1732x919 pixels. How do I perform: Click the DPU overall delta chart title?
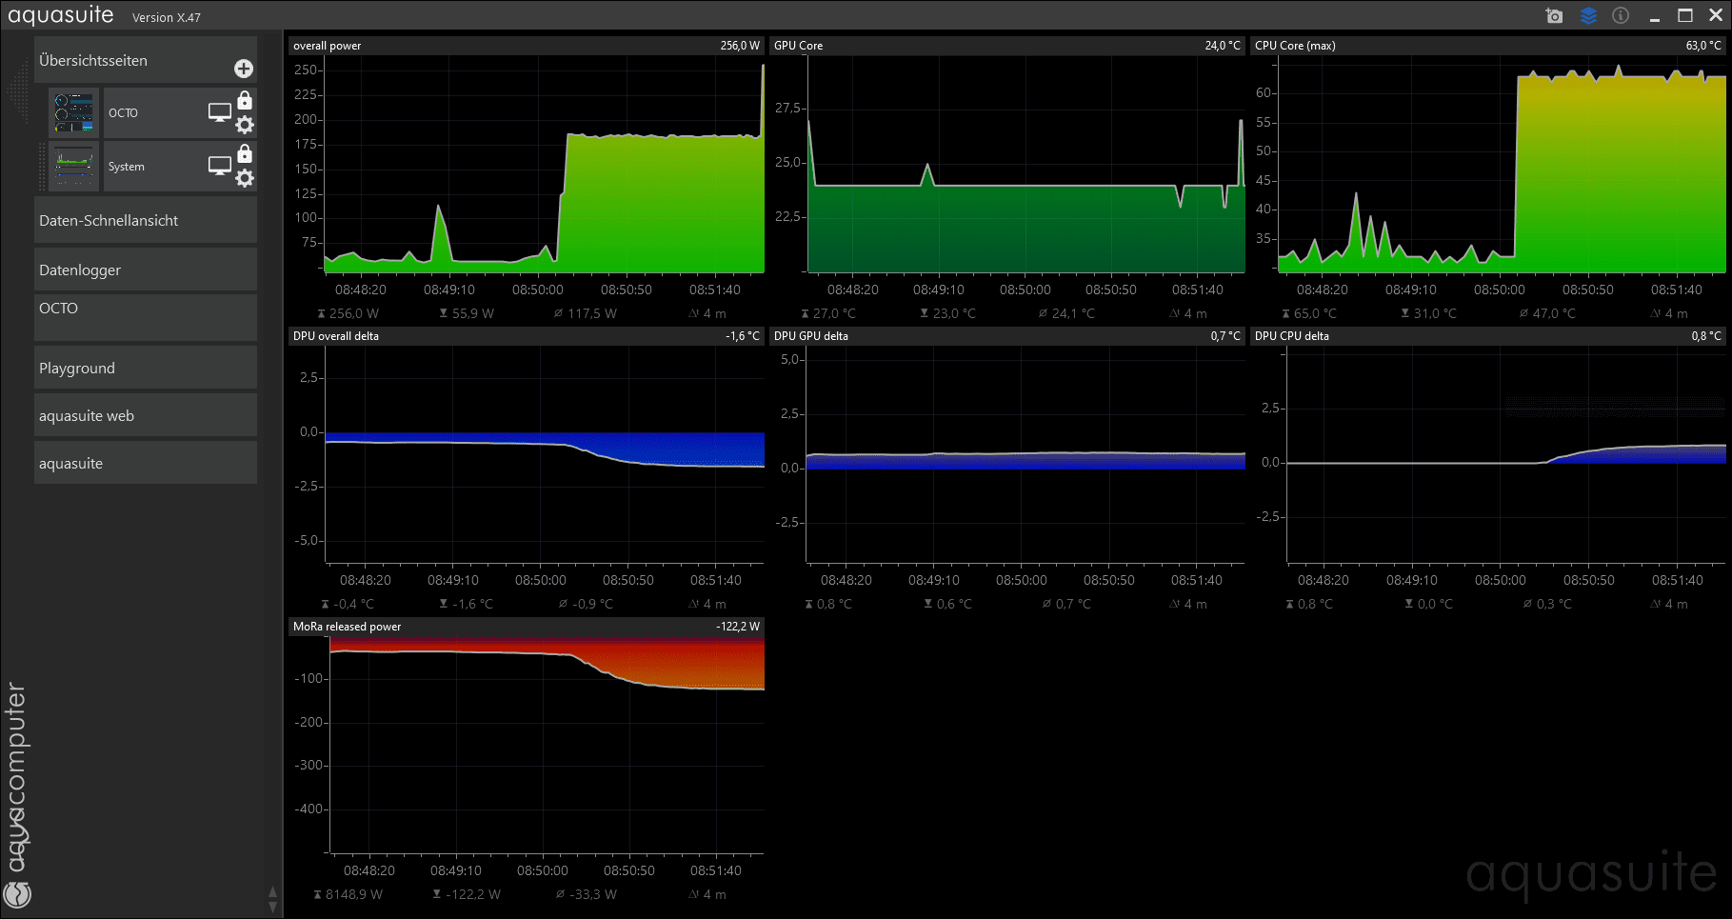[335, 336]
